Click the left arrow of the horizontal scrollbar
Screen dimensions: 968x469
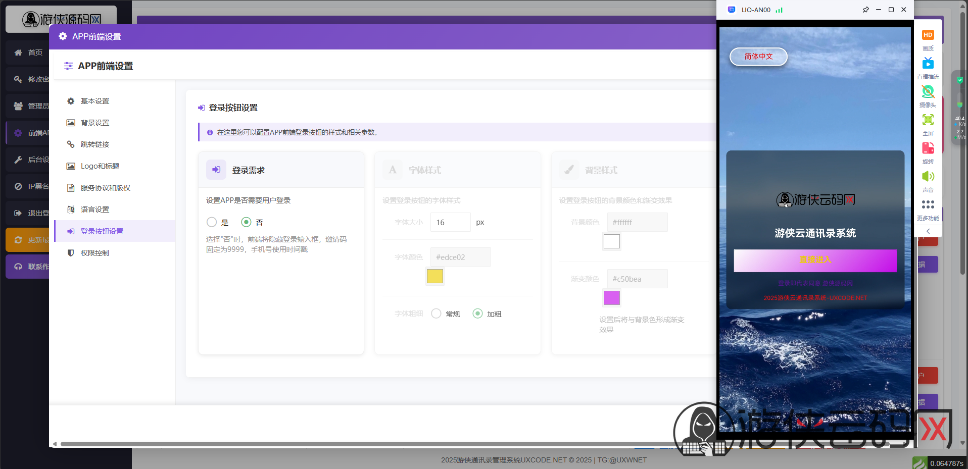click(55, 444)
